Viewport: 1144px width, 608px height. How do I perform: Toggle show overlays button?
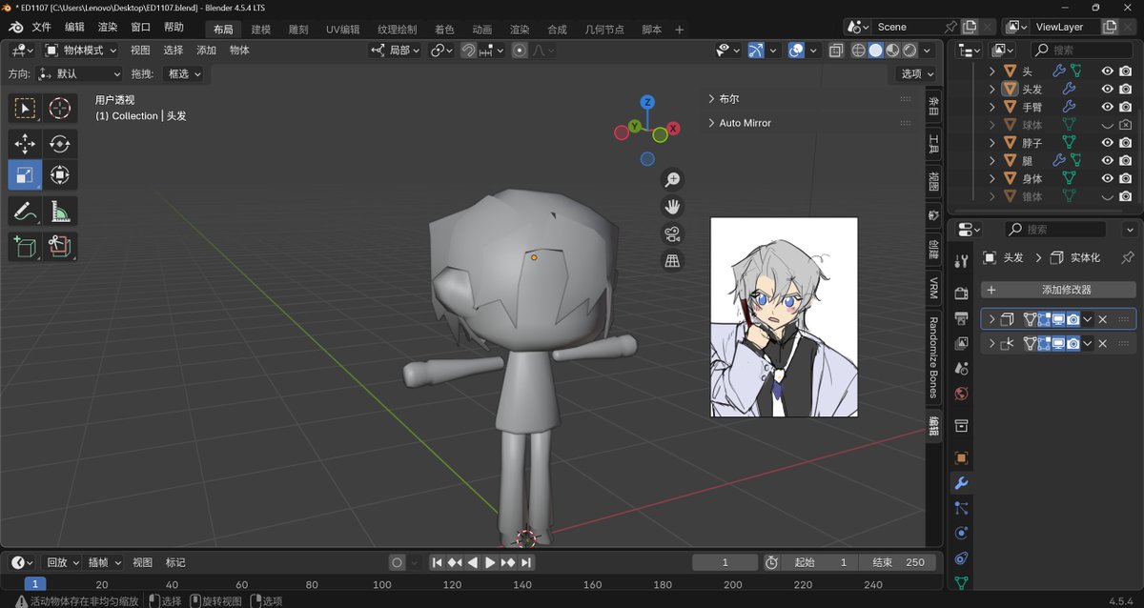point(797,51)
